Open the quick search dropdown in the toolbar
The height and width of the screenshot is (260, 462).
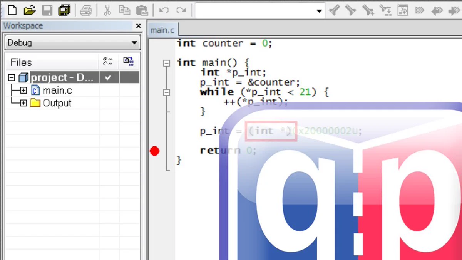click(x=319, y=11)
